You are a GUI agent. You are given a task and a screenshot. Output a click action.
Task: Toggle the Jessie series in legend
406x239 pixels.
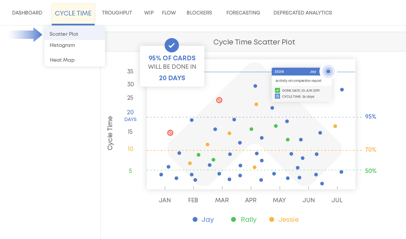click(284, 219)
